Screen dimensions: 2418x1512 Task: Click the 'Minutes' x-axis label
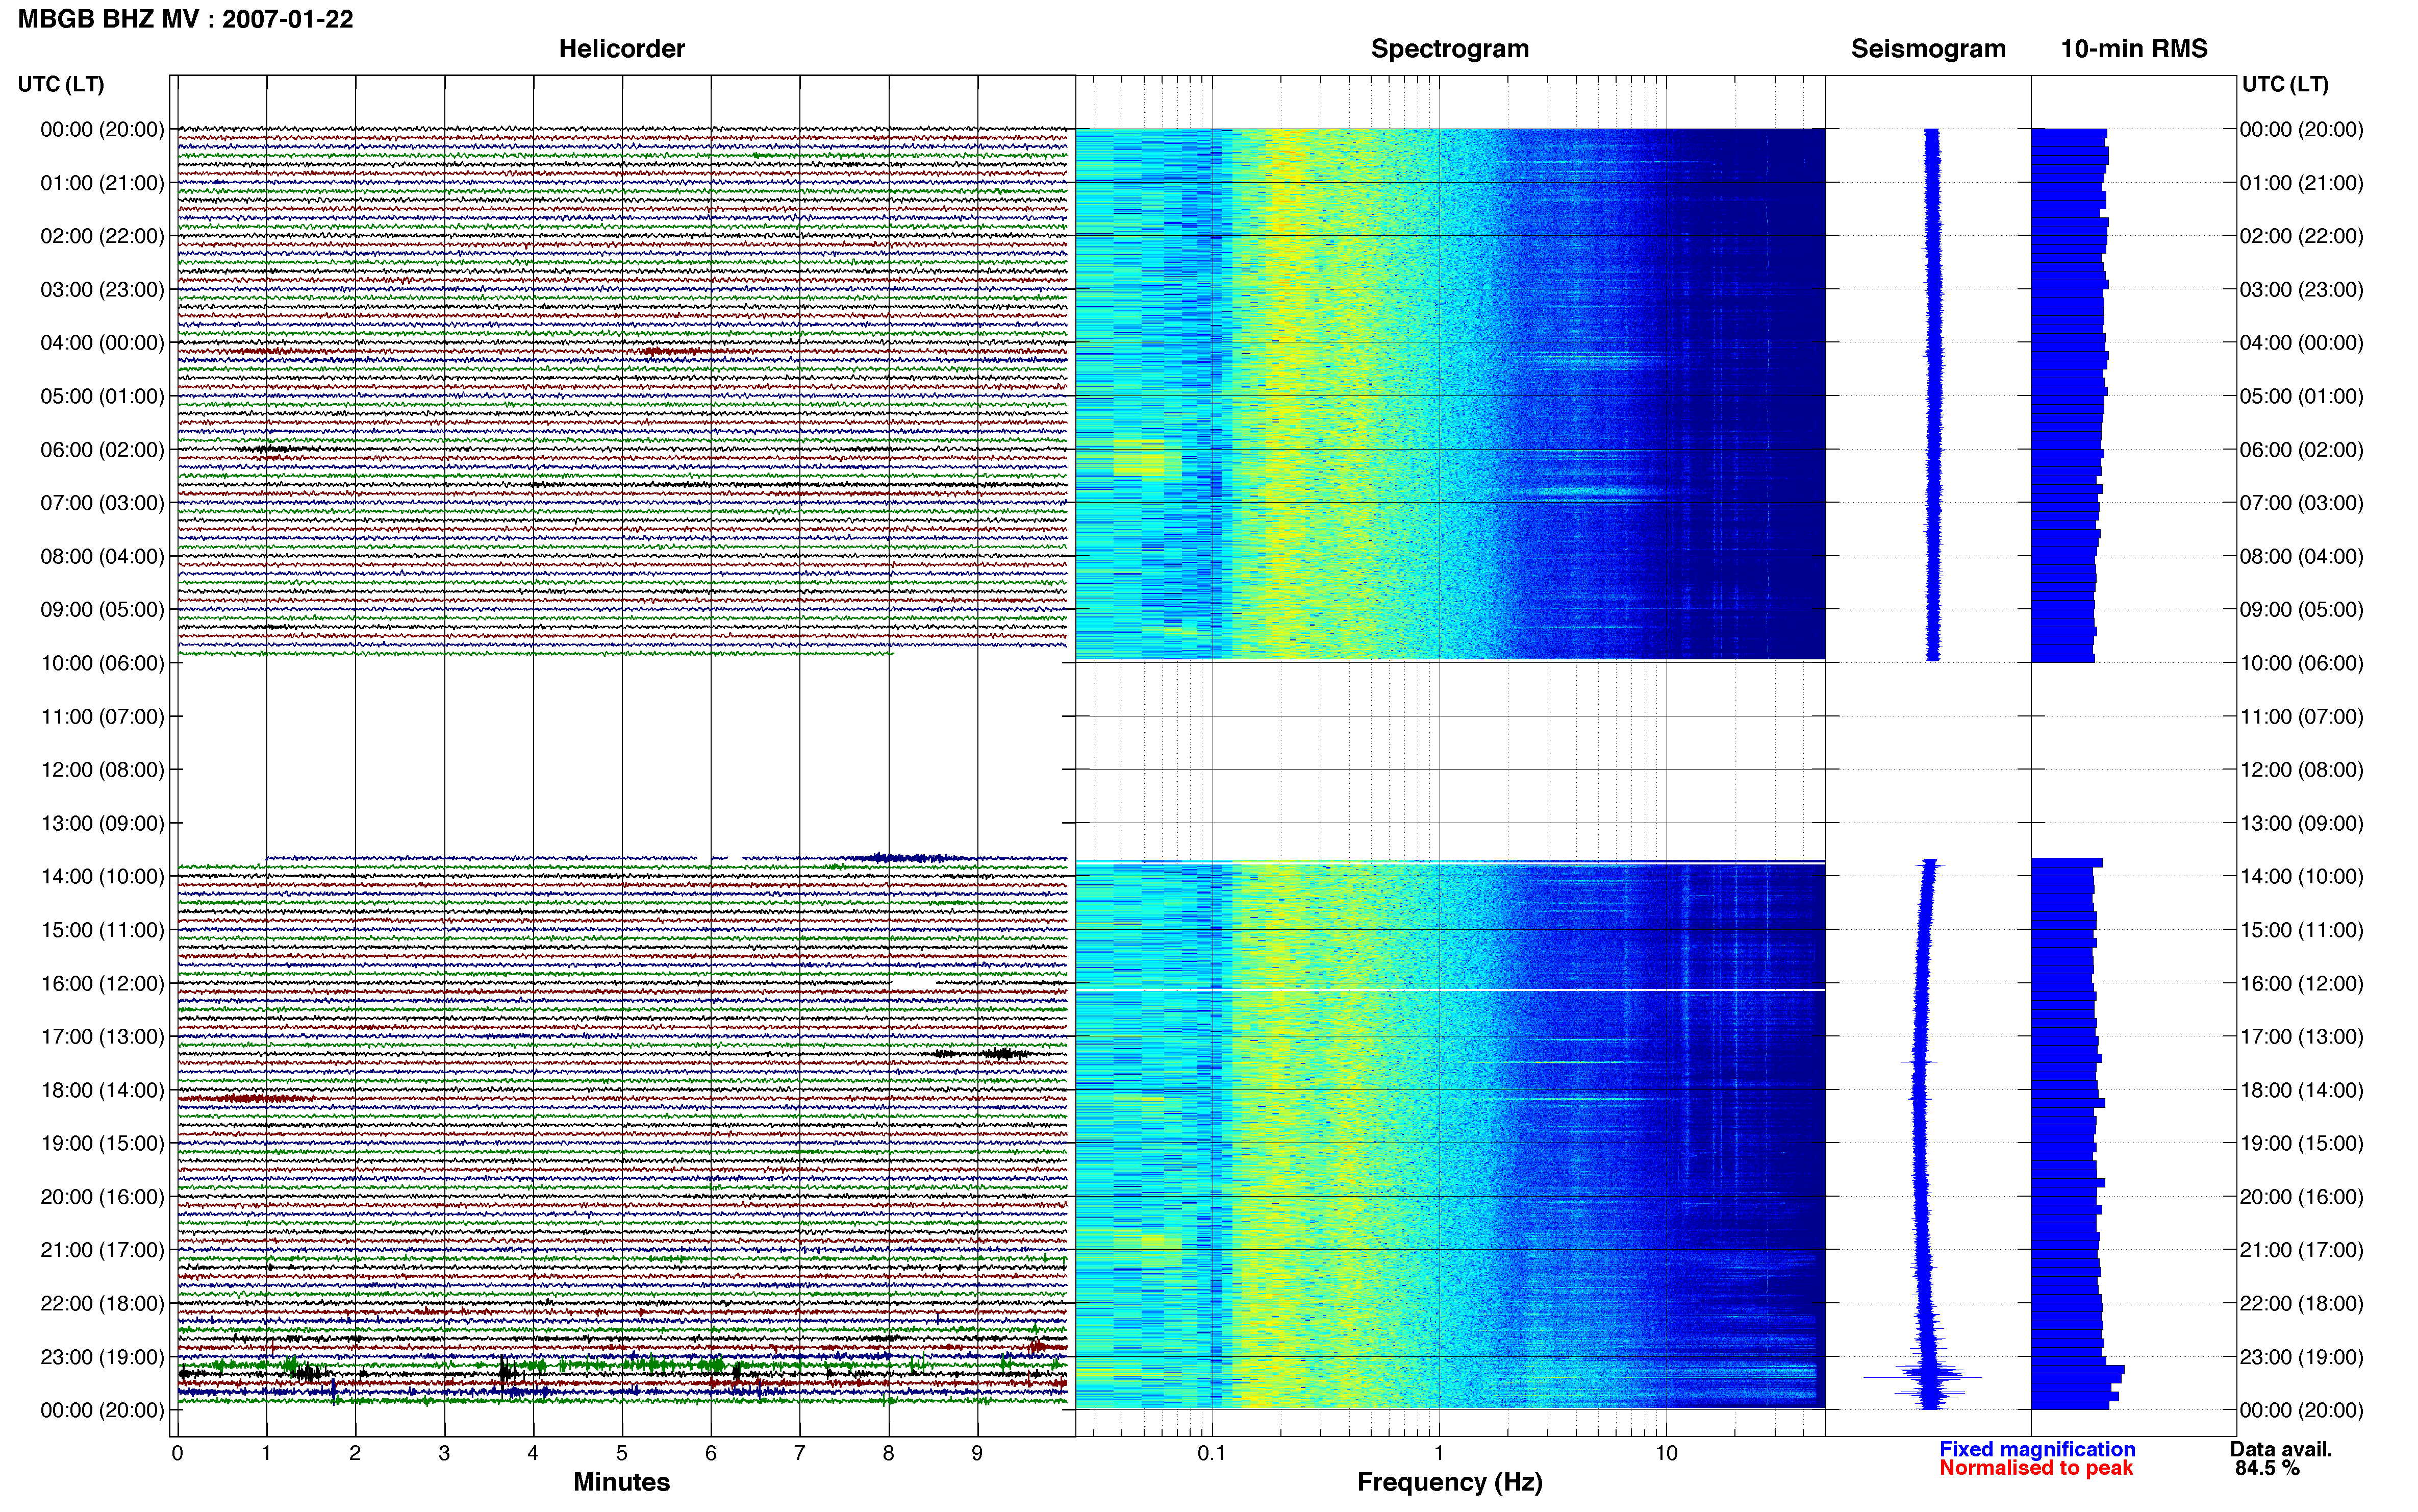pyautogui.click(x=622, y=1482)
